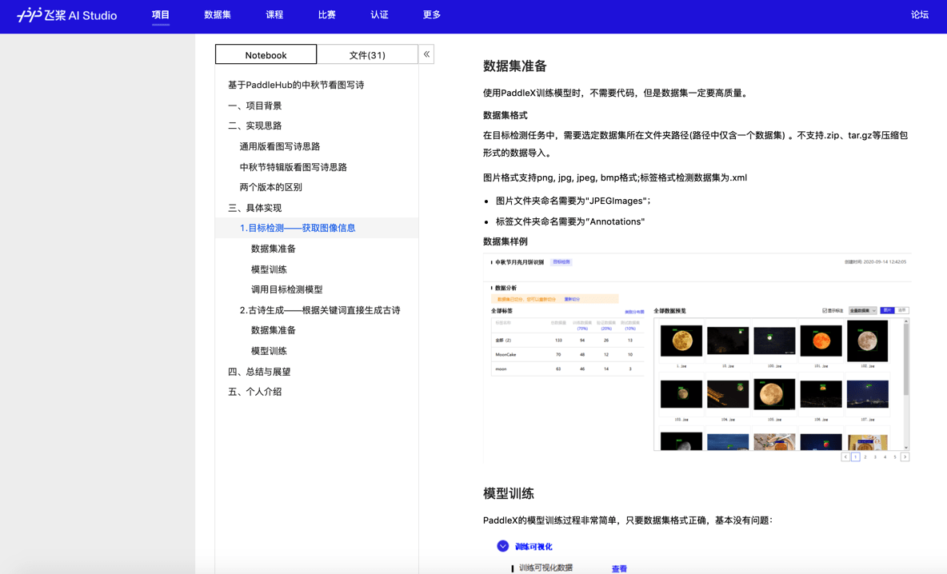Collapse the sidebar with the double-chevron icon
Viewport: 947px width, 574px height.
click(x=426, y=54)
